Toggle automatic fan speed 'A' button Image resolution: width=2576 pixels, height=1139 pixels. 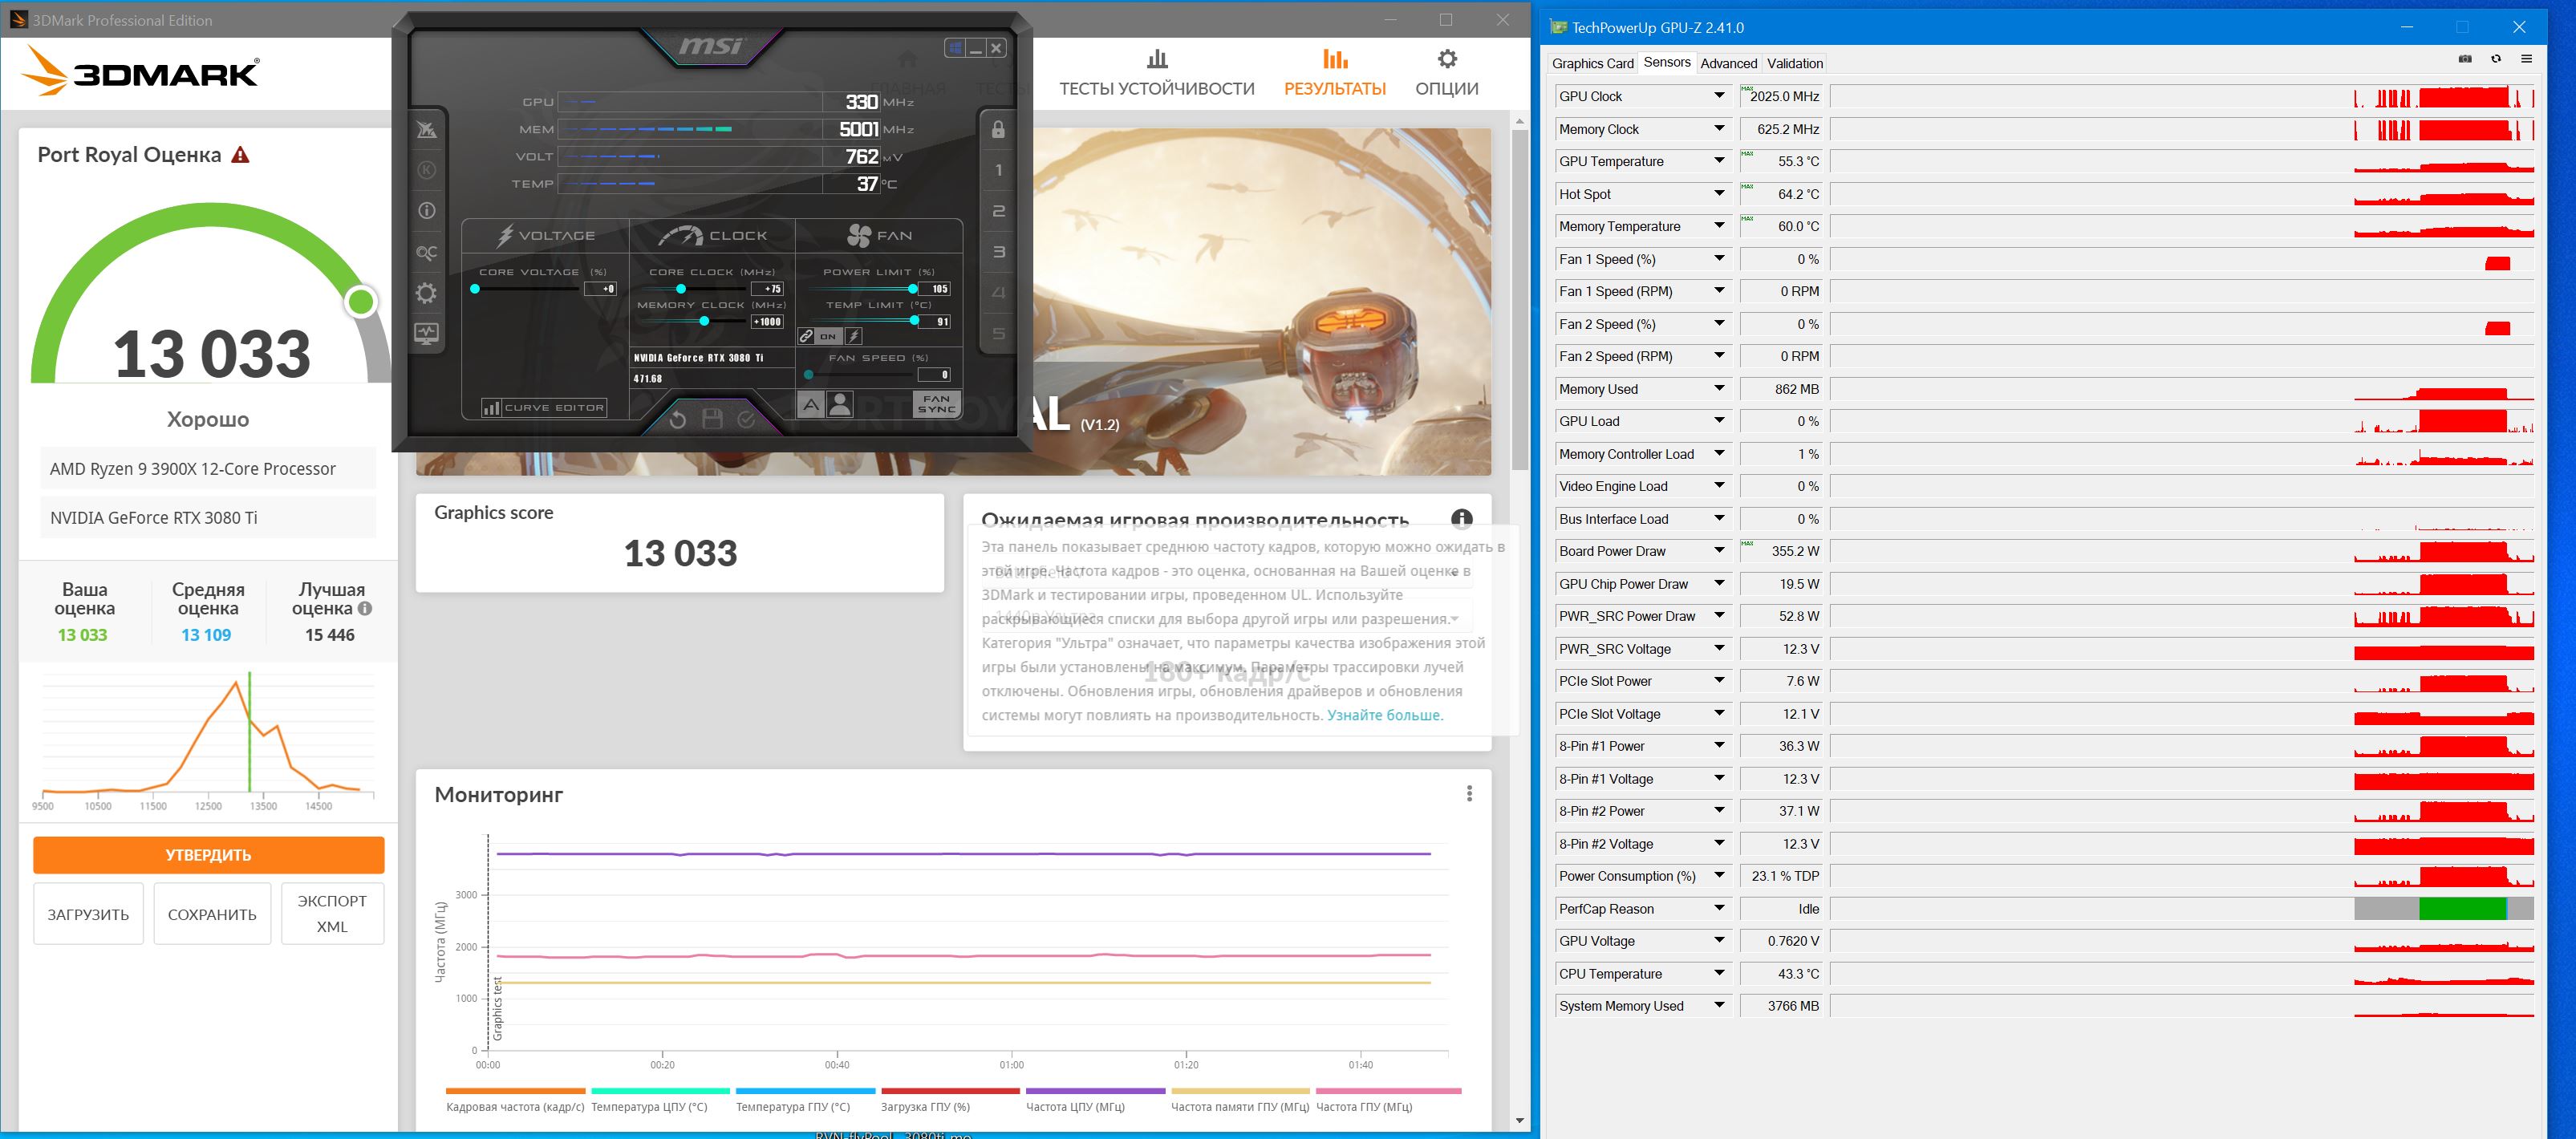(x=811, y=405)
